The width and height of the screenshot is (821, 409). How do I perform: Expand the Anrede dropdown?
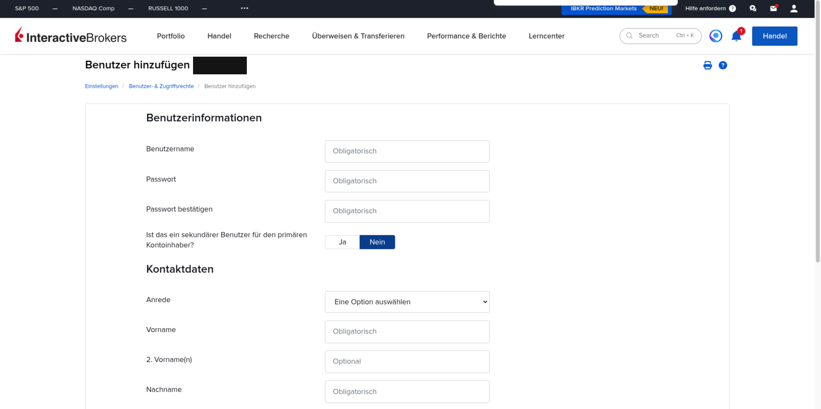pyautogui.click(x=407, y=302)
